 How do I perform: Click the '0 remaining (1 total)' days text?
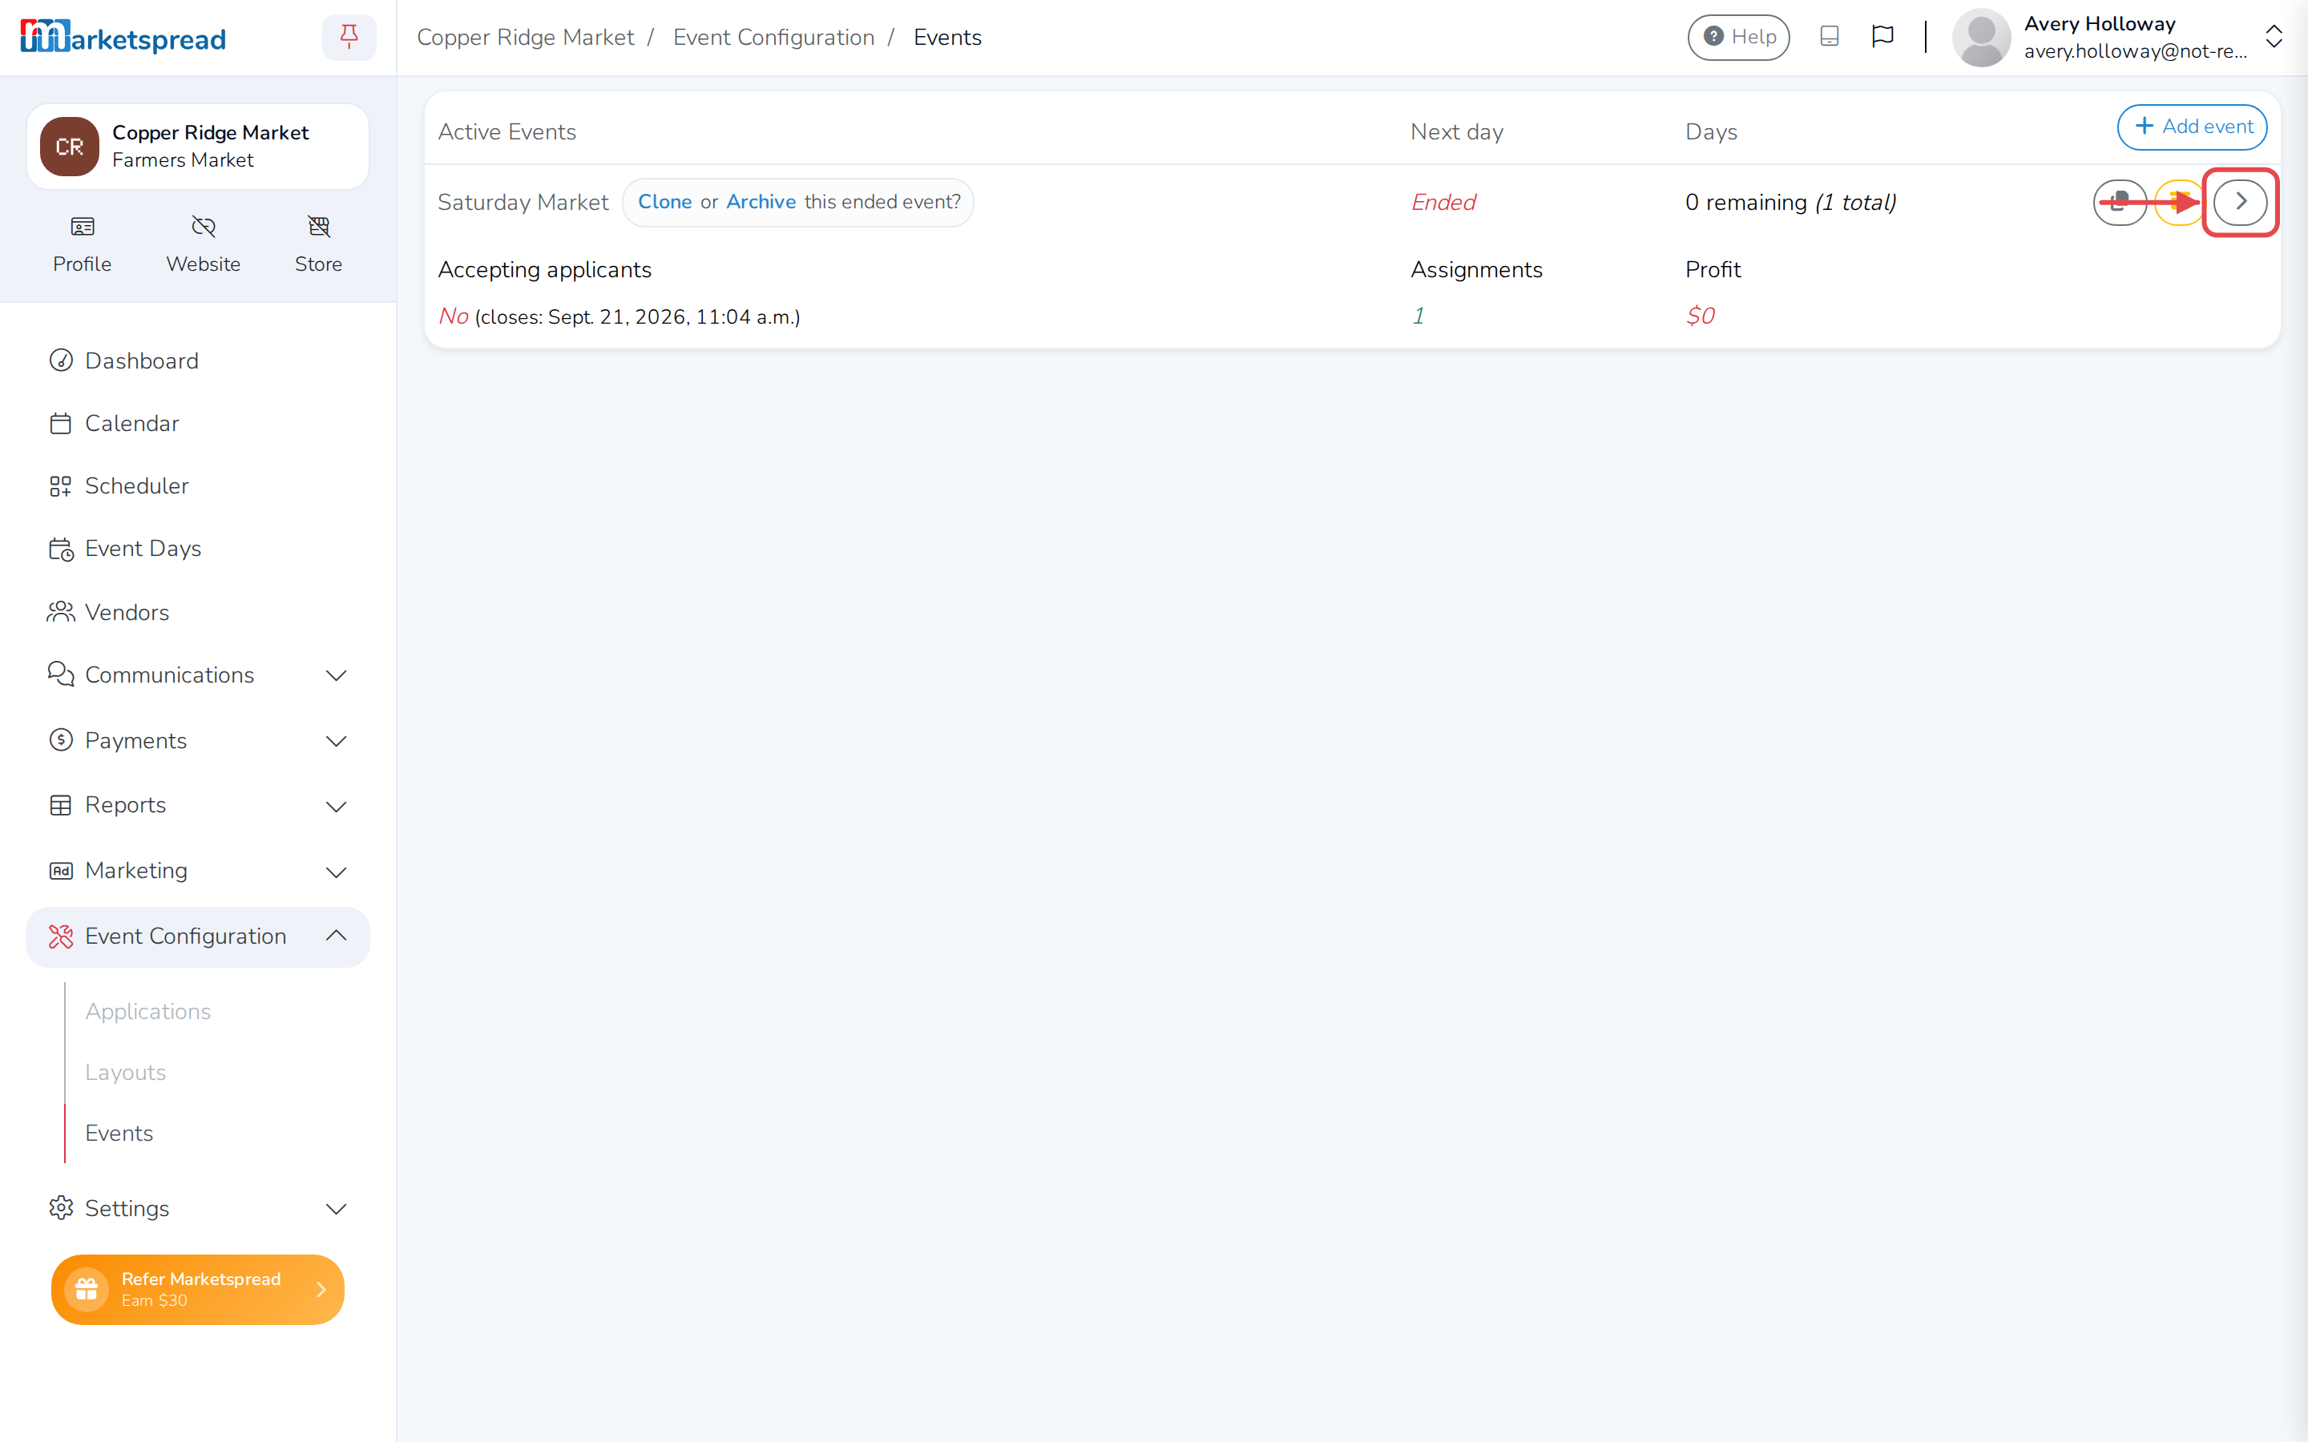click(x=1790, y=202)
